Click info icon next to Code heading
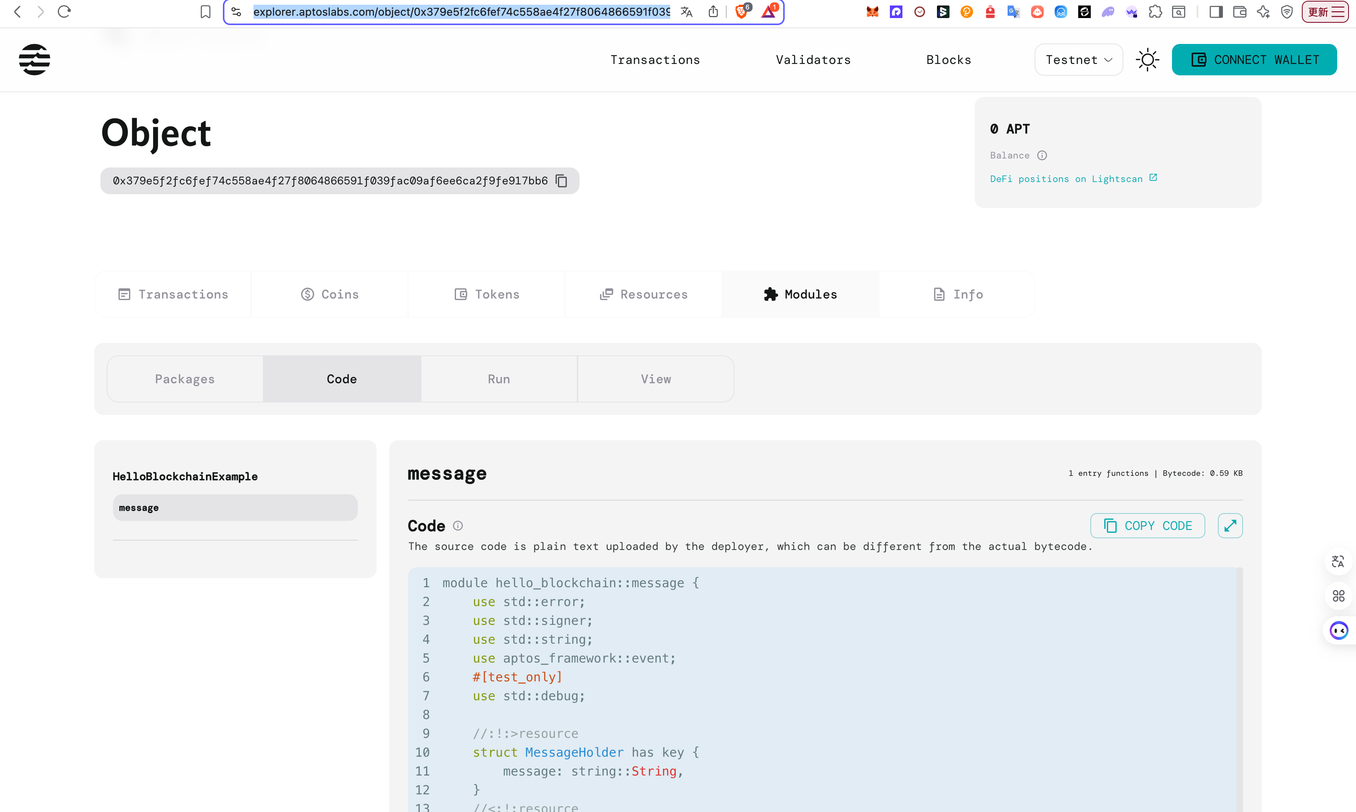Screen dimensions: 1356x812 (458, 526)
